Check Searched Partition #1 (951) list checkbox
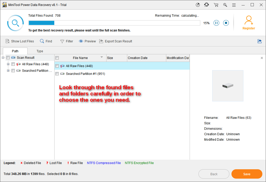This screenshot has width=266, height=182. (x=57, y=74)
